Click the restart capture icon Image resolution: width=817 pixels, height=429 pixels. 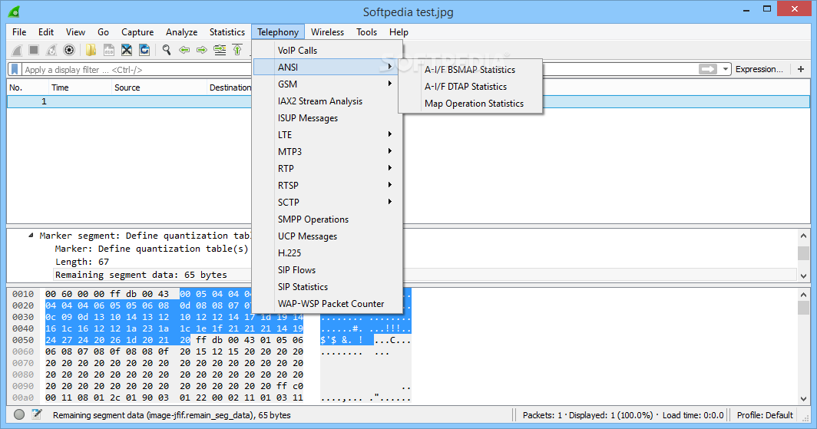[51, 50]
